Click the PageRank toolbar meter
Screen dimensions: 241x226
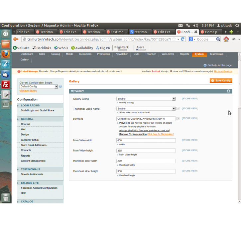(121, 48)
